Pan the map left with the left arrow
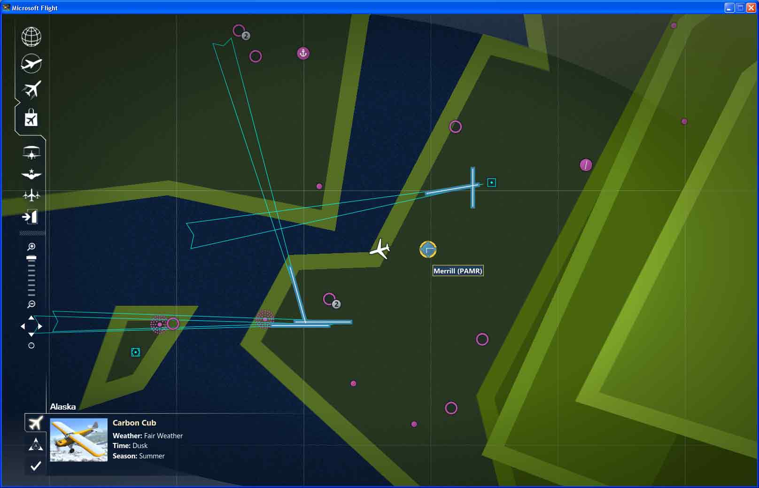 click(23, 326)
